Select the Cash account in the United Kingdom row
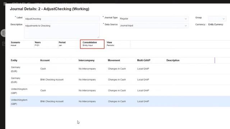 (x=43, y=91)
